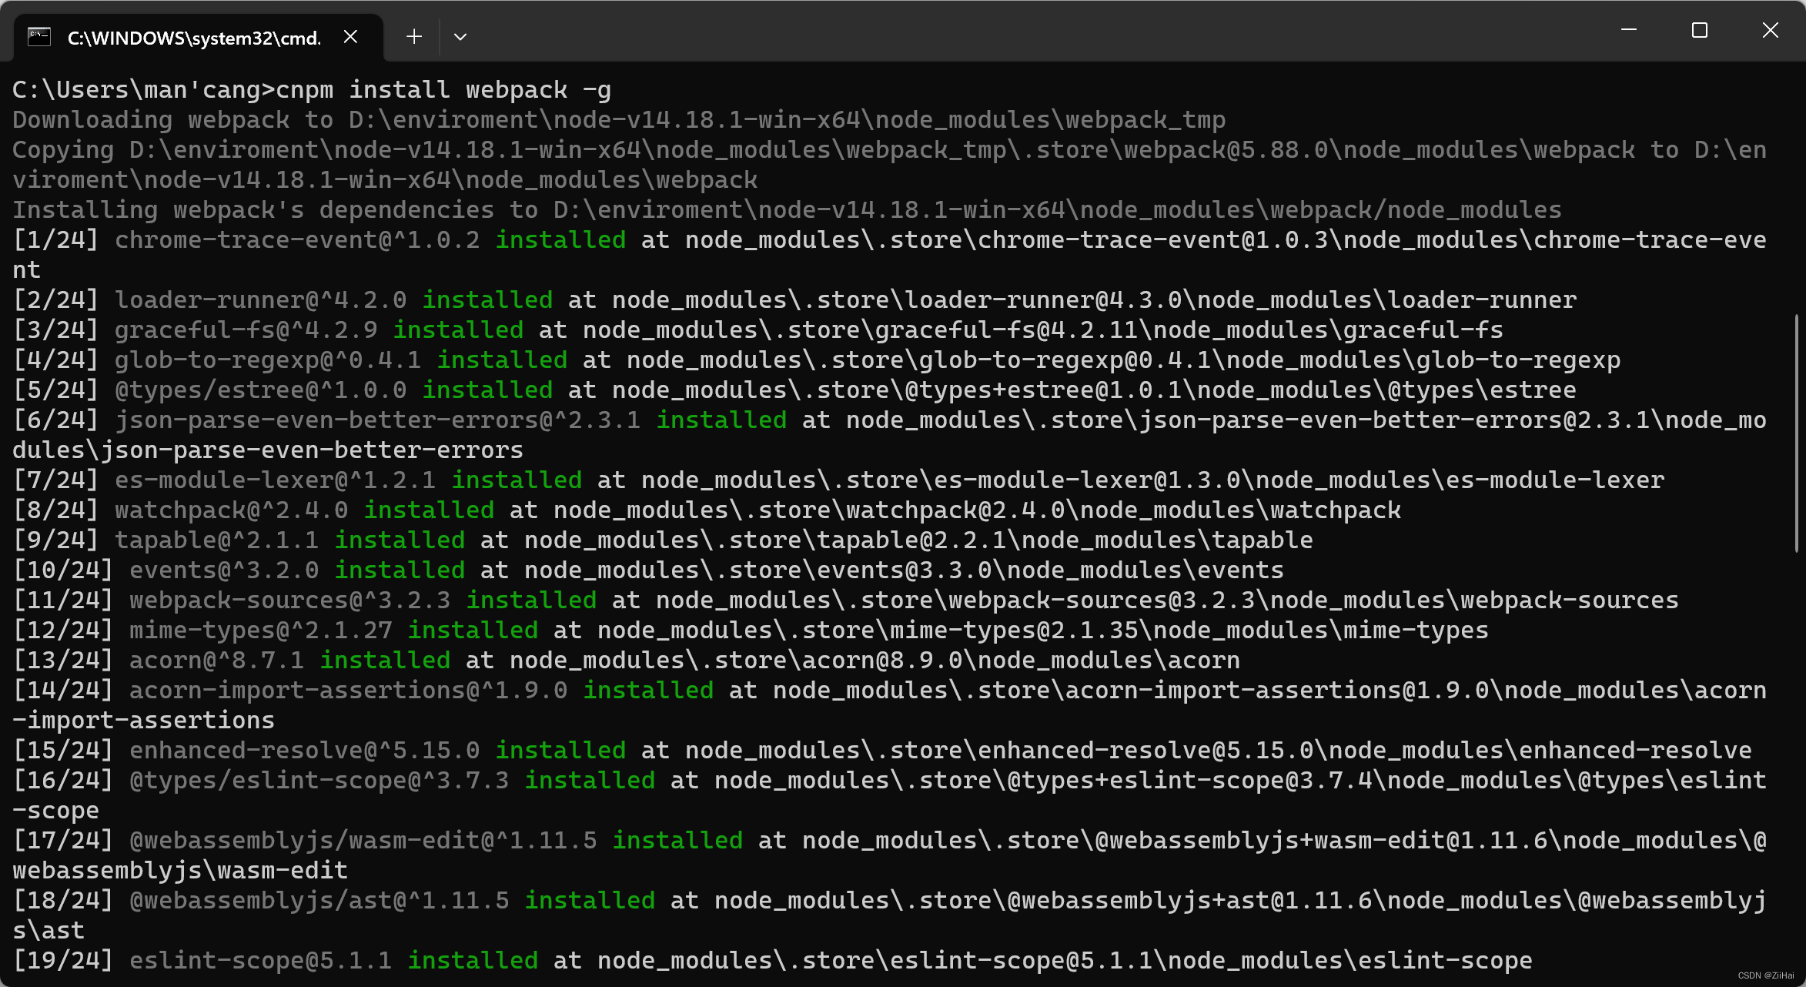Click the cmd icon in the tab
The image size is (1806, 987).
39,37
